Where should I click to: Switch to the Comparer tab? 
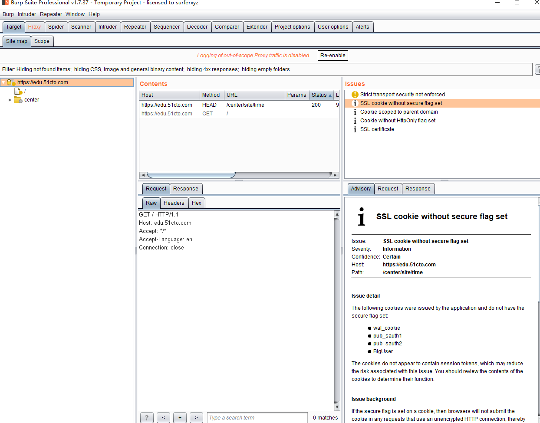[227, 27]
